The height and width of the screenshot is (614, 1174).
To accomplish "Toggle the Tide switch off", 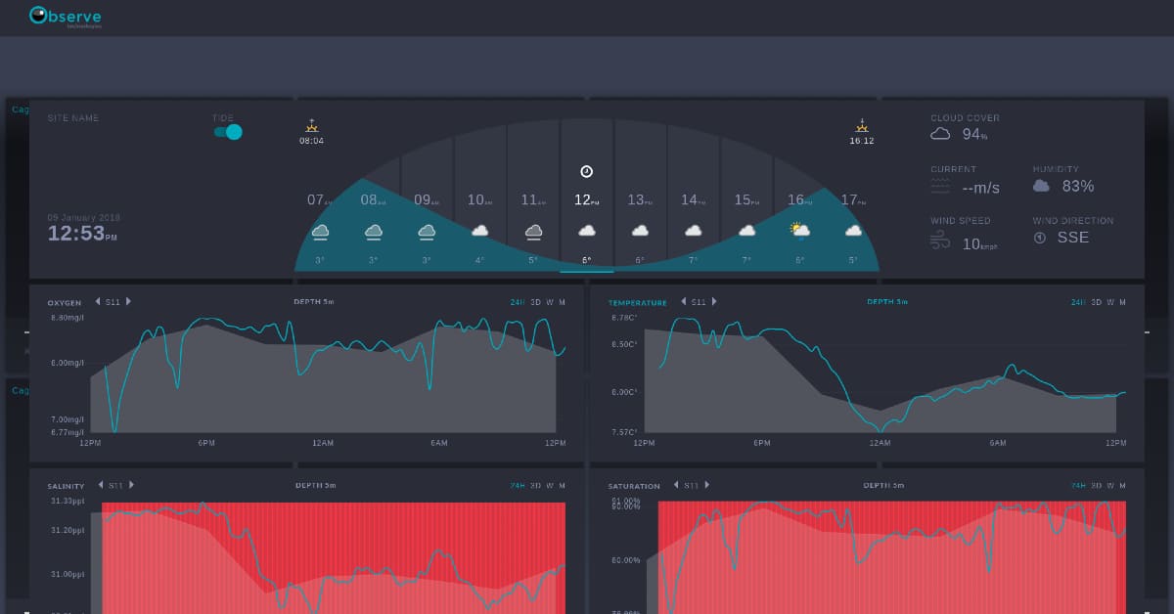I will tap(228, 132).
